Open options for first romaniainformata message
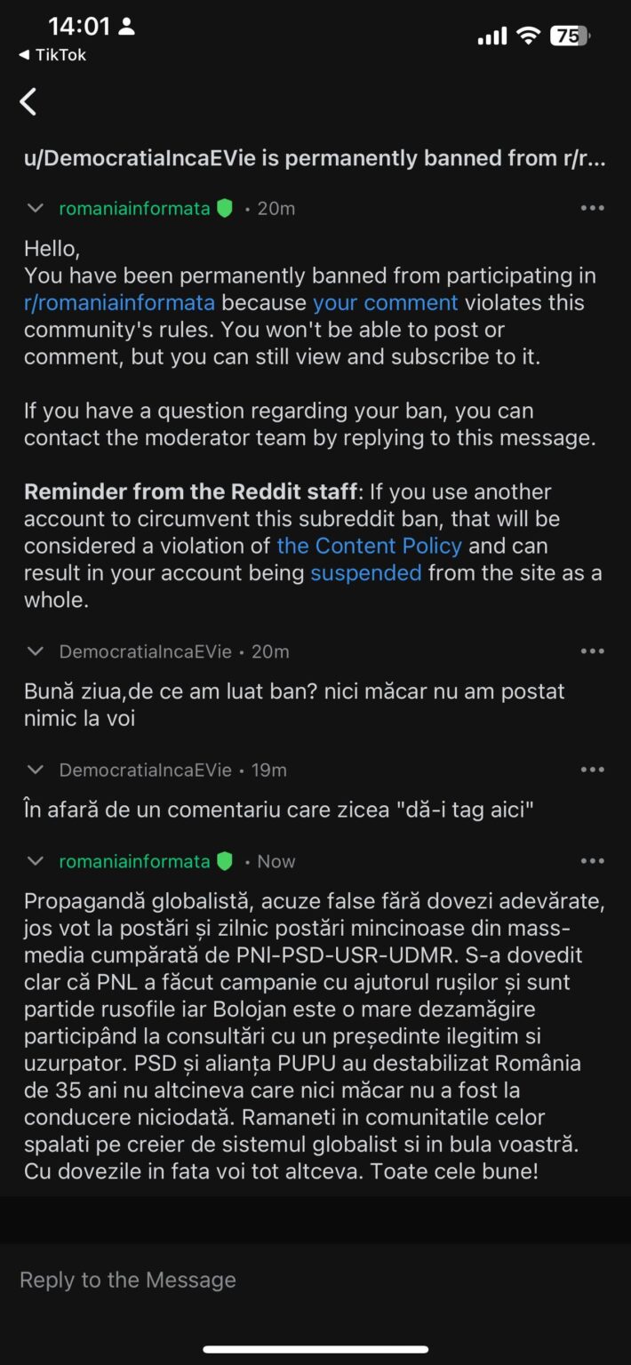Viewport: 631px width, 1365px height. [x=592, y=208]
